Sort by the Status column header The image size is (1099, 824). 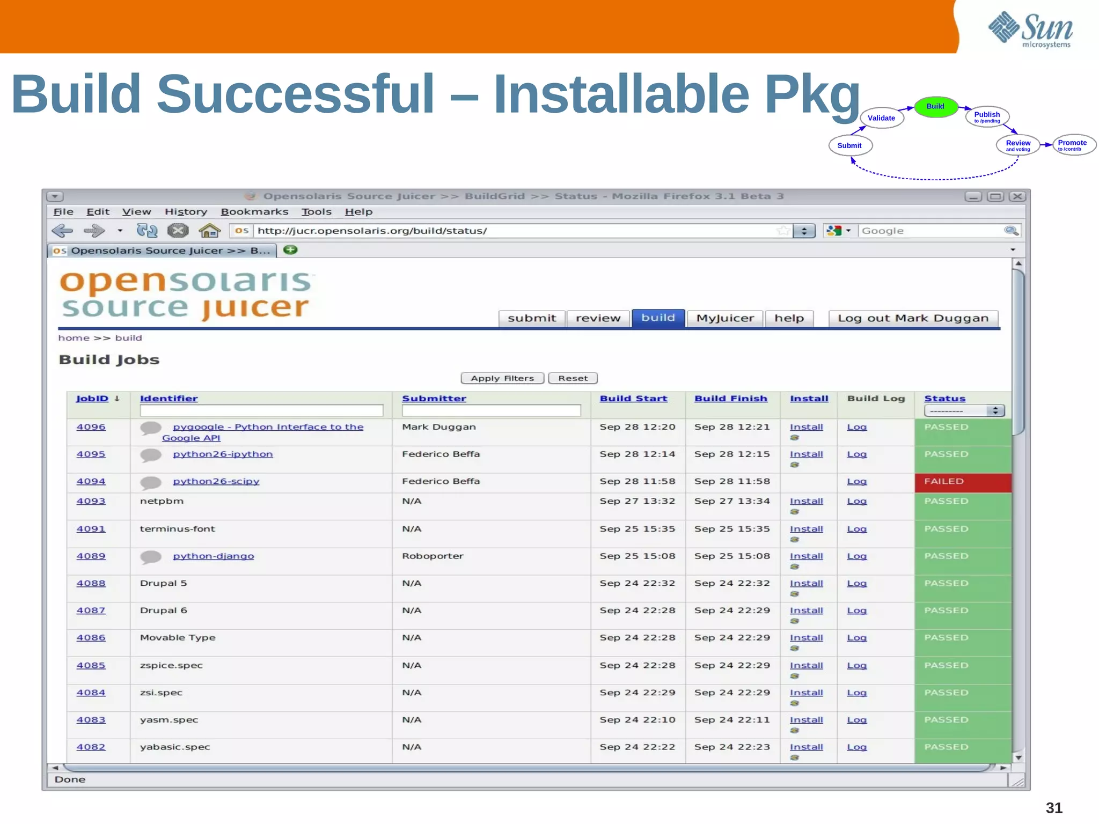[x=944, y=399]
